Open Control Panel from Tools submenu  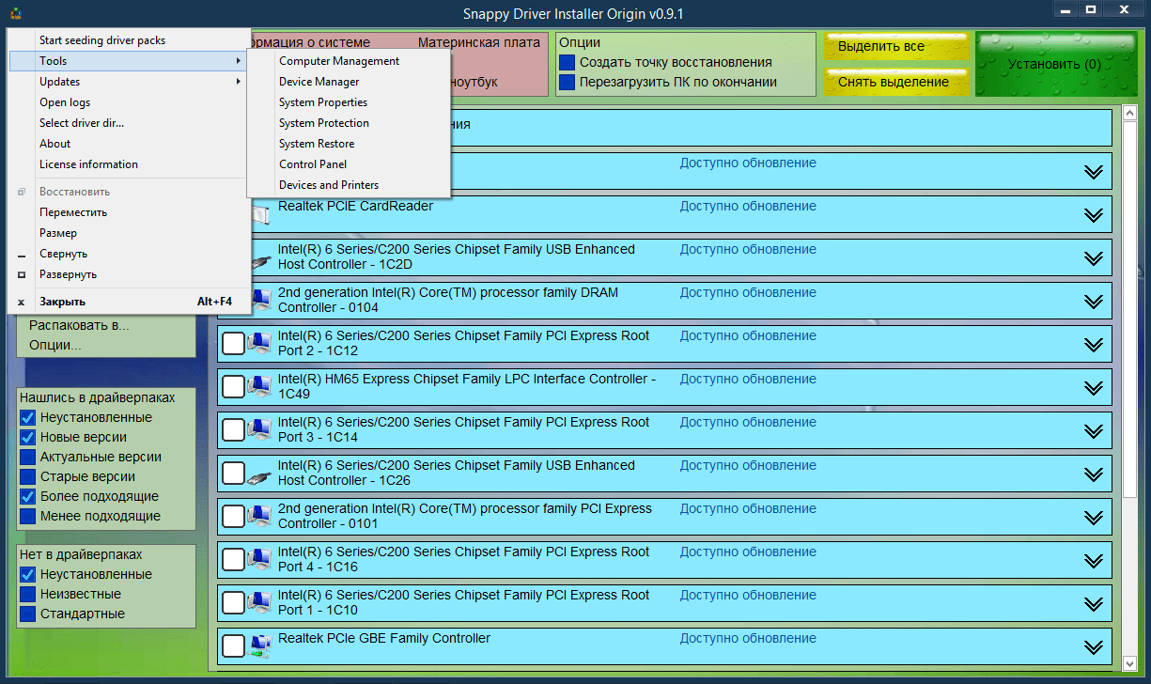pyautogui.click(x=349, y=164)
